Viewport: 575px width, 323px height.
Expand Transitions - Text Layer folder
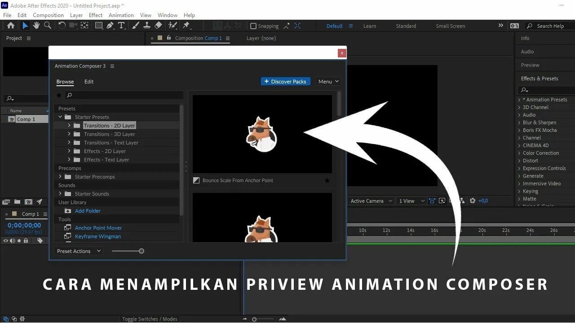coord(69,143)
